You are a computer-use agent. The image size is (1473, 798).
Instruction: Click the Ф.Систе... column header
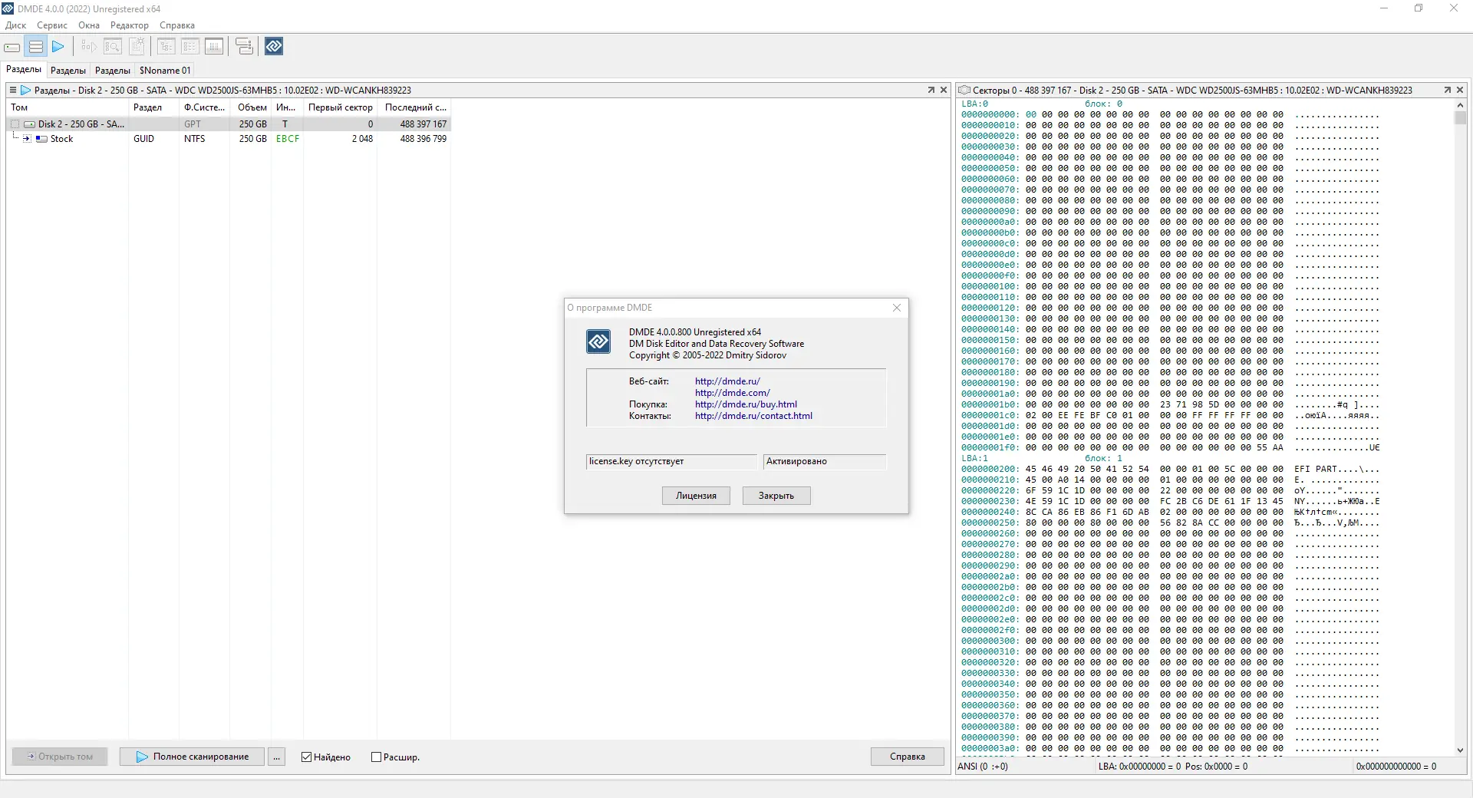point(204,107)
